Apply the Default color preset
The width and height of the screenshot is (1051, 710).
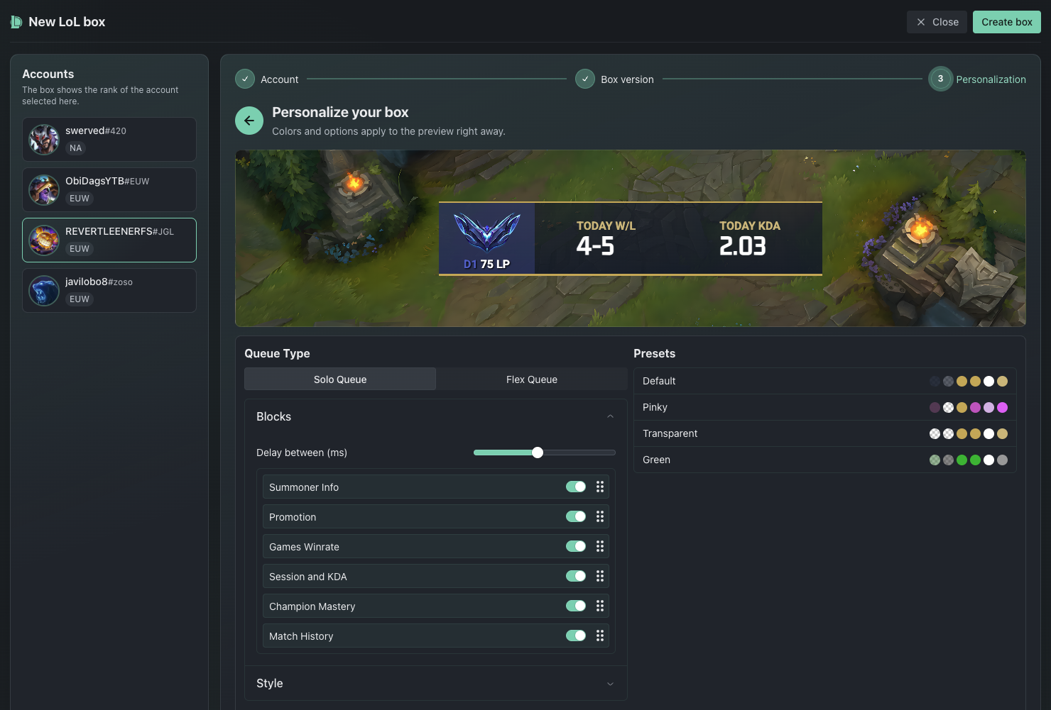825,381
